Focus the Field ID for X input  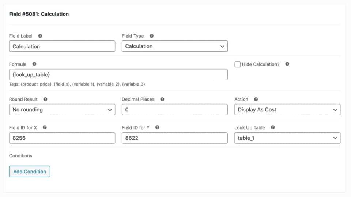point(62,138)
